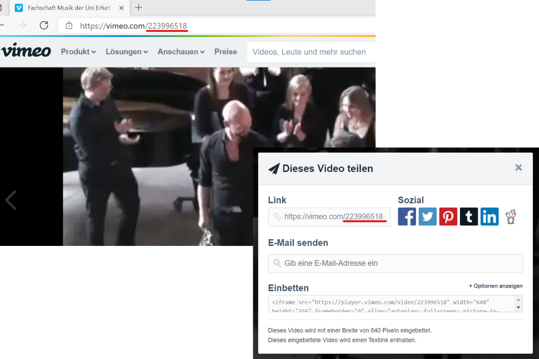The width and height of the screenshot is (539, 359).
Task: Click the Vimeo logo
Action: click(26, 51)
